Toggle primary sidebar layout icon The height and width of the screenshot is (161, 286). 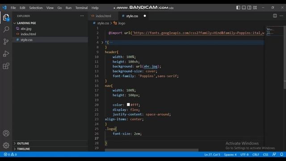pos(238,8)
